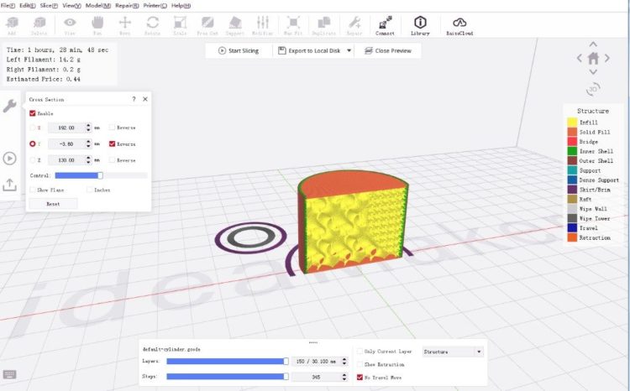The image size is (630, 391).
Task: Enable Only Current Layer checkbox
Action: tap(360, 352)
